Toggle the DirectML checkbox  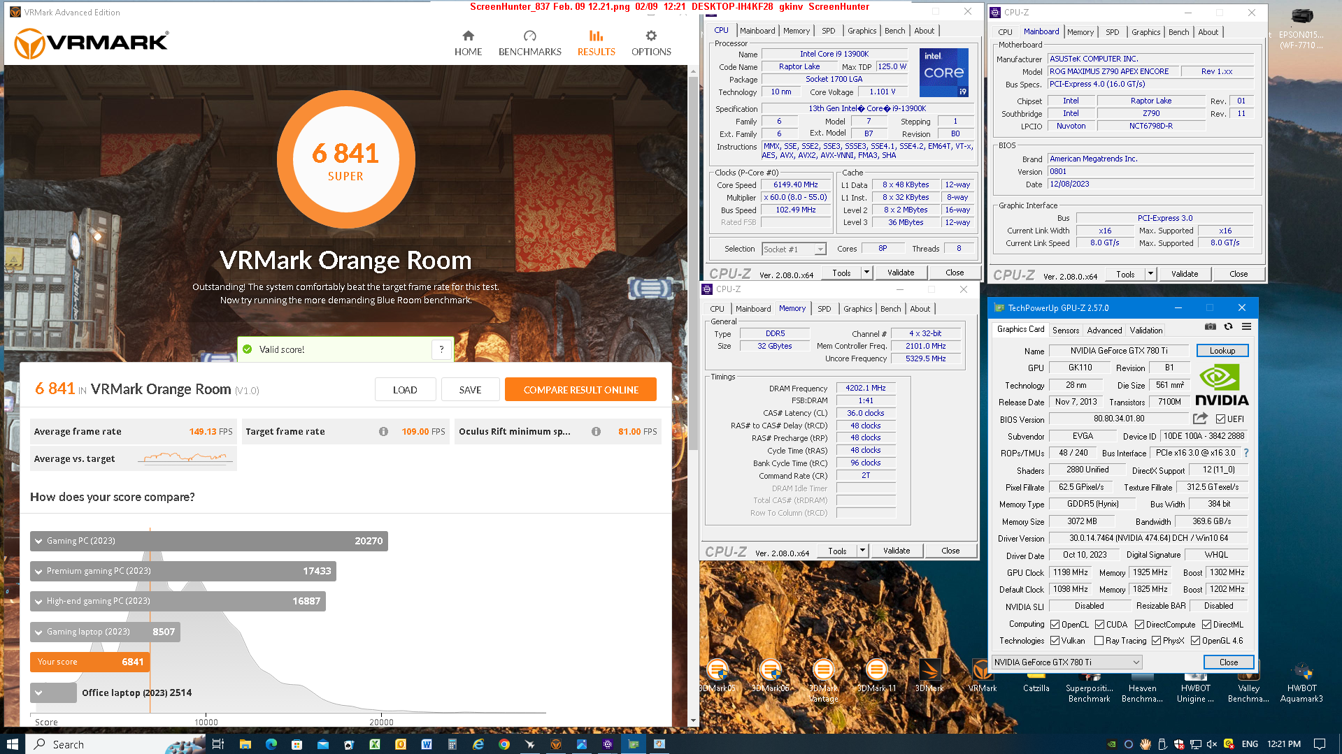1206,624
